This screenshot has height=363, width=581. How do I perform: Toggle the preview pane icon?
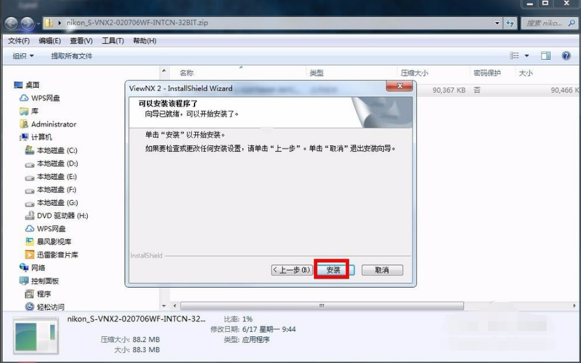546,56
